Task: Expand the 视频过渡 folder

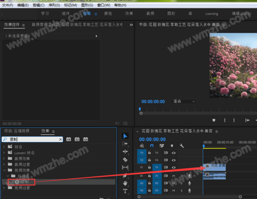Action: (4, 188)
